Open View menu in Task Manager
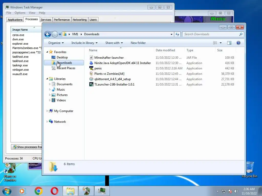Viewport: 262px width, 196px height. [x=32, y=13]
